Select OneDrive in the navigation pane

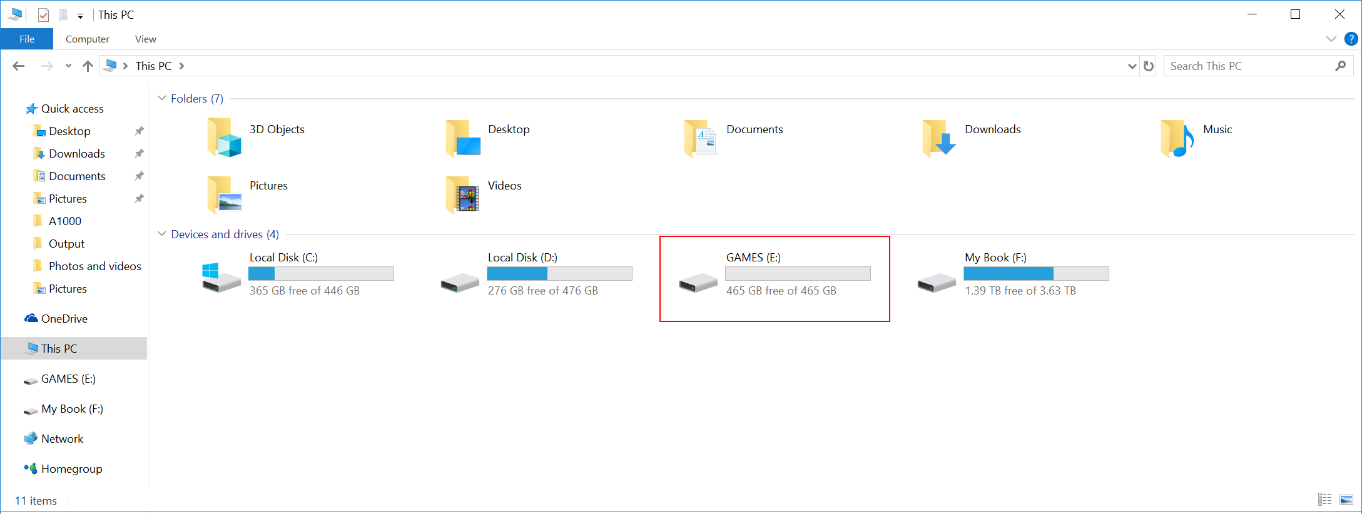click(x=64, y=319)
